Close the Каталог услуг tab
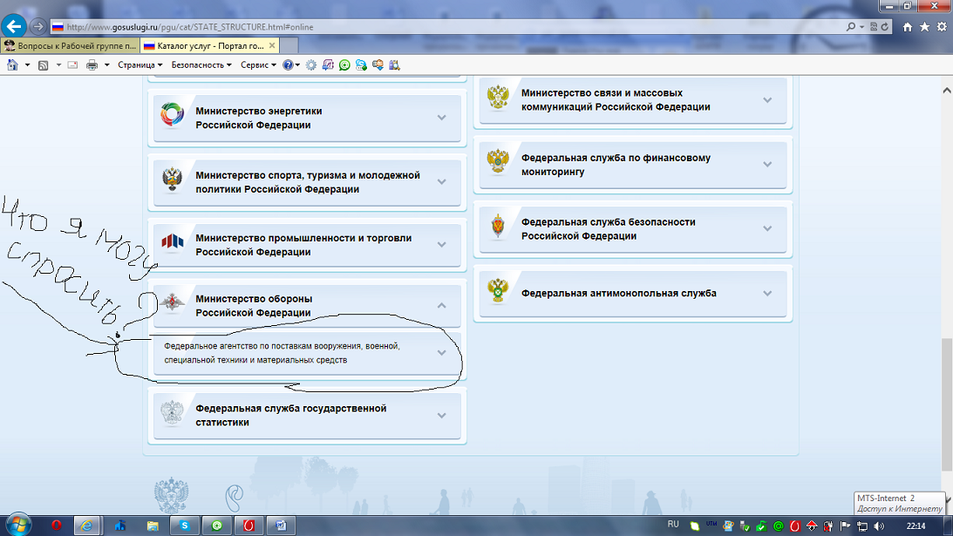953x536 pixels. 272,45
